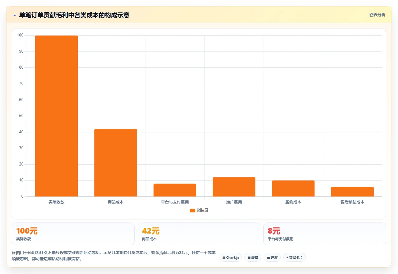Image resolution: width=398 pixels, height=274 pixels.
Task: Click the chart title 单笔订单贡献毛利中各类成本的构成示意
Action: pos(74,15)
